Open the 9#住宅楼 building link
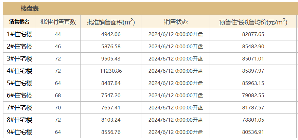 tap(20, 132)
